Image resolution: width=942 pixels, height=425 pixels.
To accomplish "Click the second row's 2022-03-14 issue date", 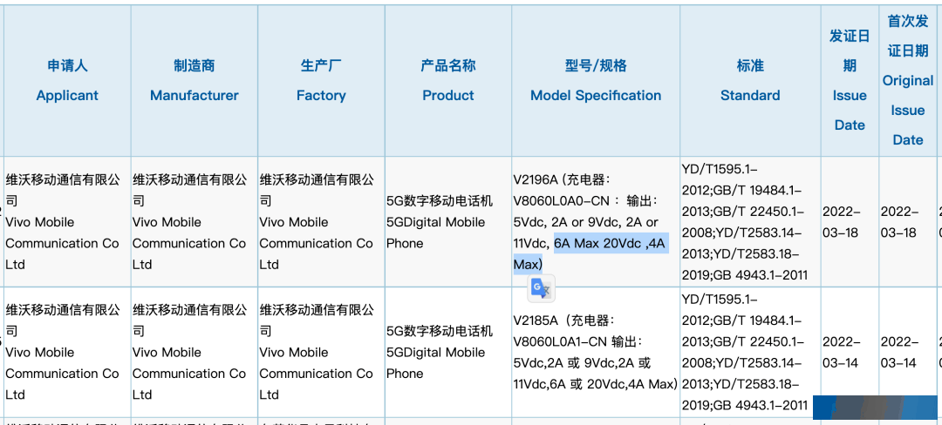I will tap(842, 352).
